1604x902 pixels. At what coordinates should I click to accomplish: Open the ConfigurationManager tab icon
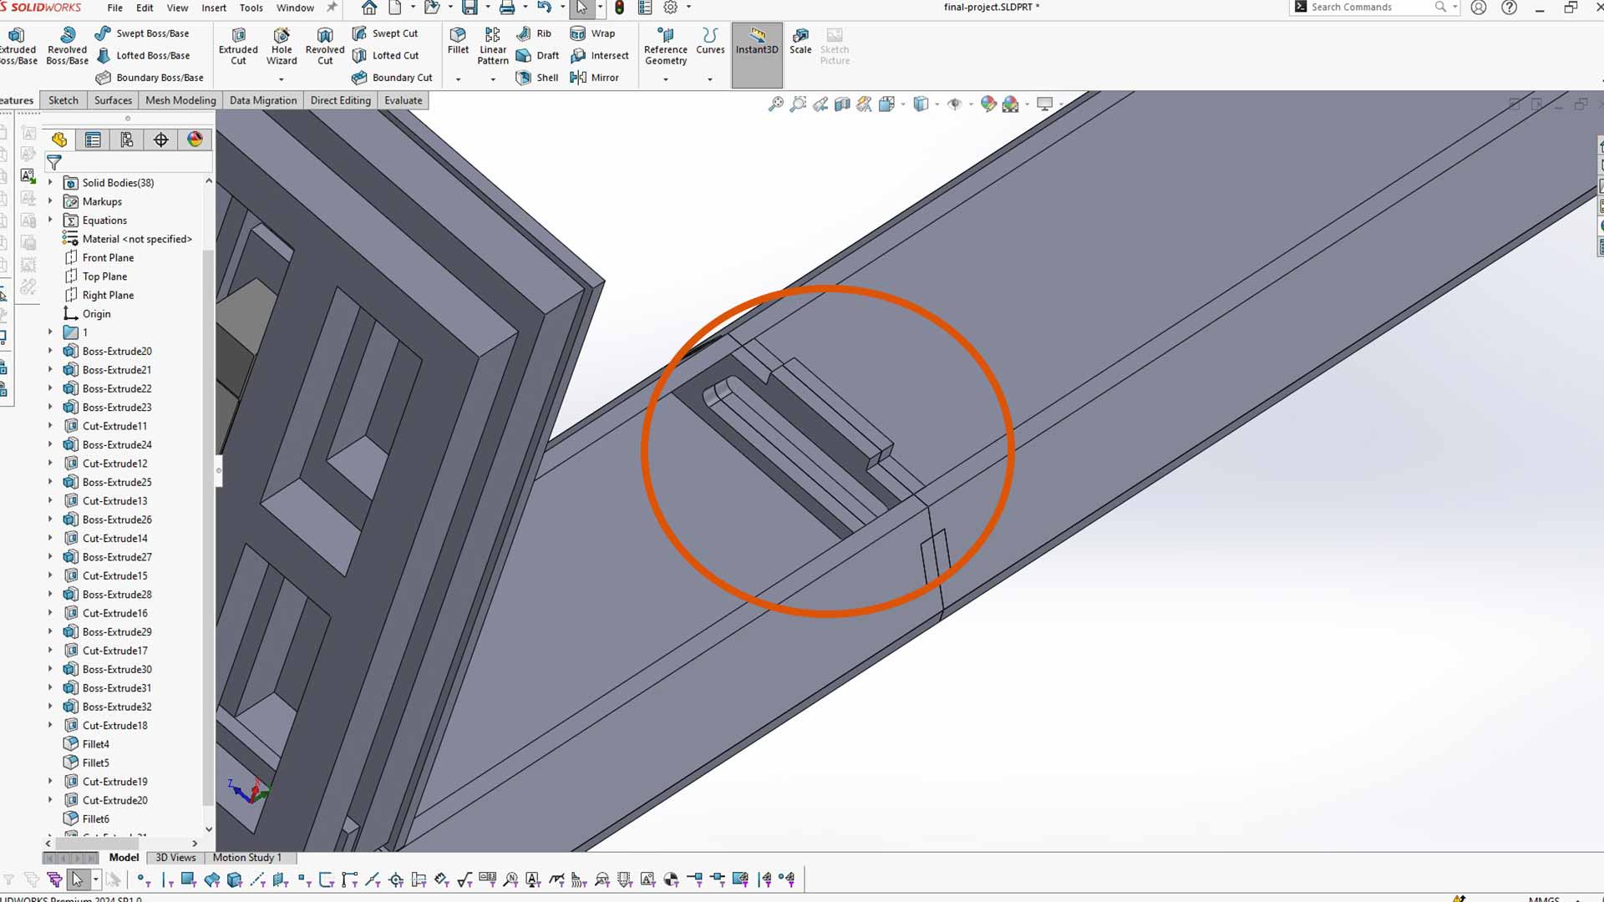click(x=127, y=139)
